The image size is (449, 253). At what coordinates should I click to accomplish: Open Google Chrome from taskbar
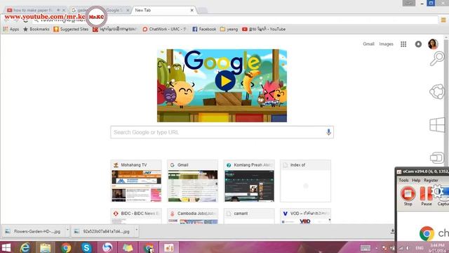(x=66, y=247)
